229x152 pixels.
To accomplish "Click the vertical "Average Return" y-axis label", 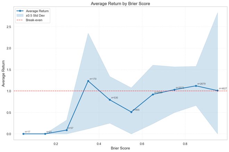I will [x=5, y=74].
